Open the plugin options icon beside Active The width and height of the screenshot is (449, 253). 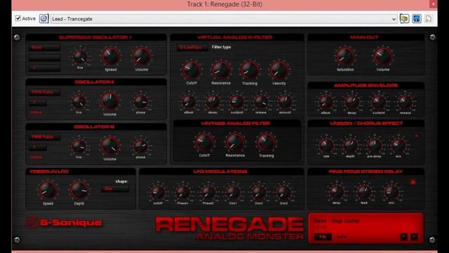click(x=43, y=19)
